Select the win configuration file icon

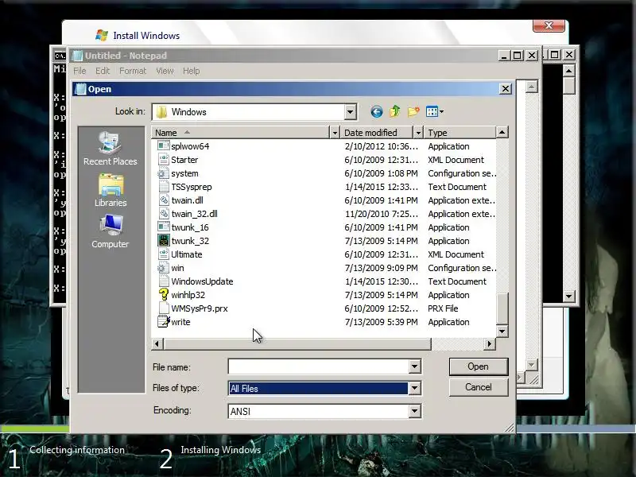164,268
